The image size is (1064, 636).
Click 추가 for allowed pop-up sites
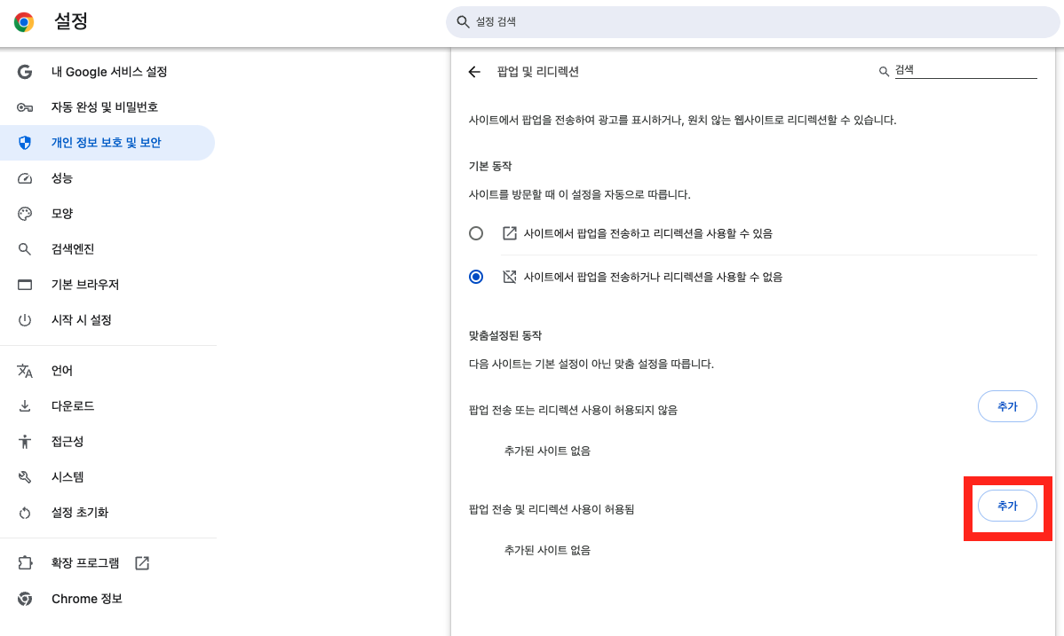click(x=1007, y=506)
